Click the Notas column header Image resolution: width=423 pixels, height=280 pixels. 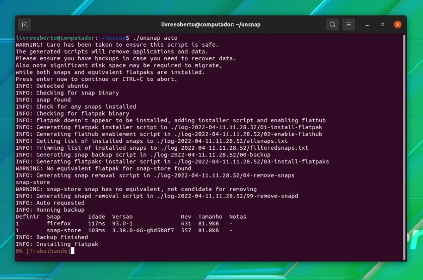click(x=238, y=217)
